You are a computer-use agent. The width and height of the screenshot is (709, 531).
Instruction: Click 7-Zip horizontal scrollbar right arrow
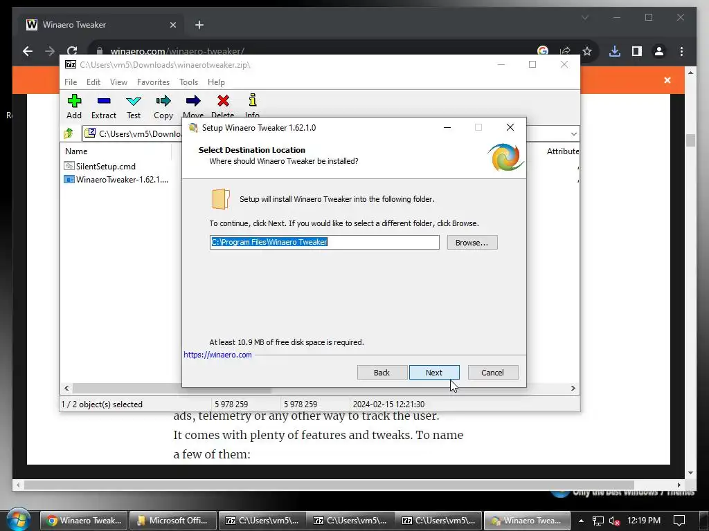[573, 389]
